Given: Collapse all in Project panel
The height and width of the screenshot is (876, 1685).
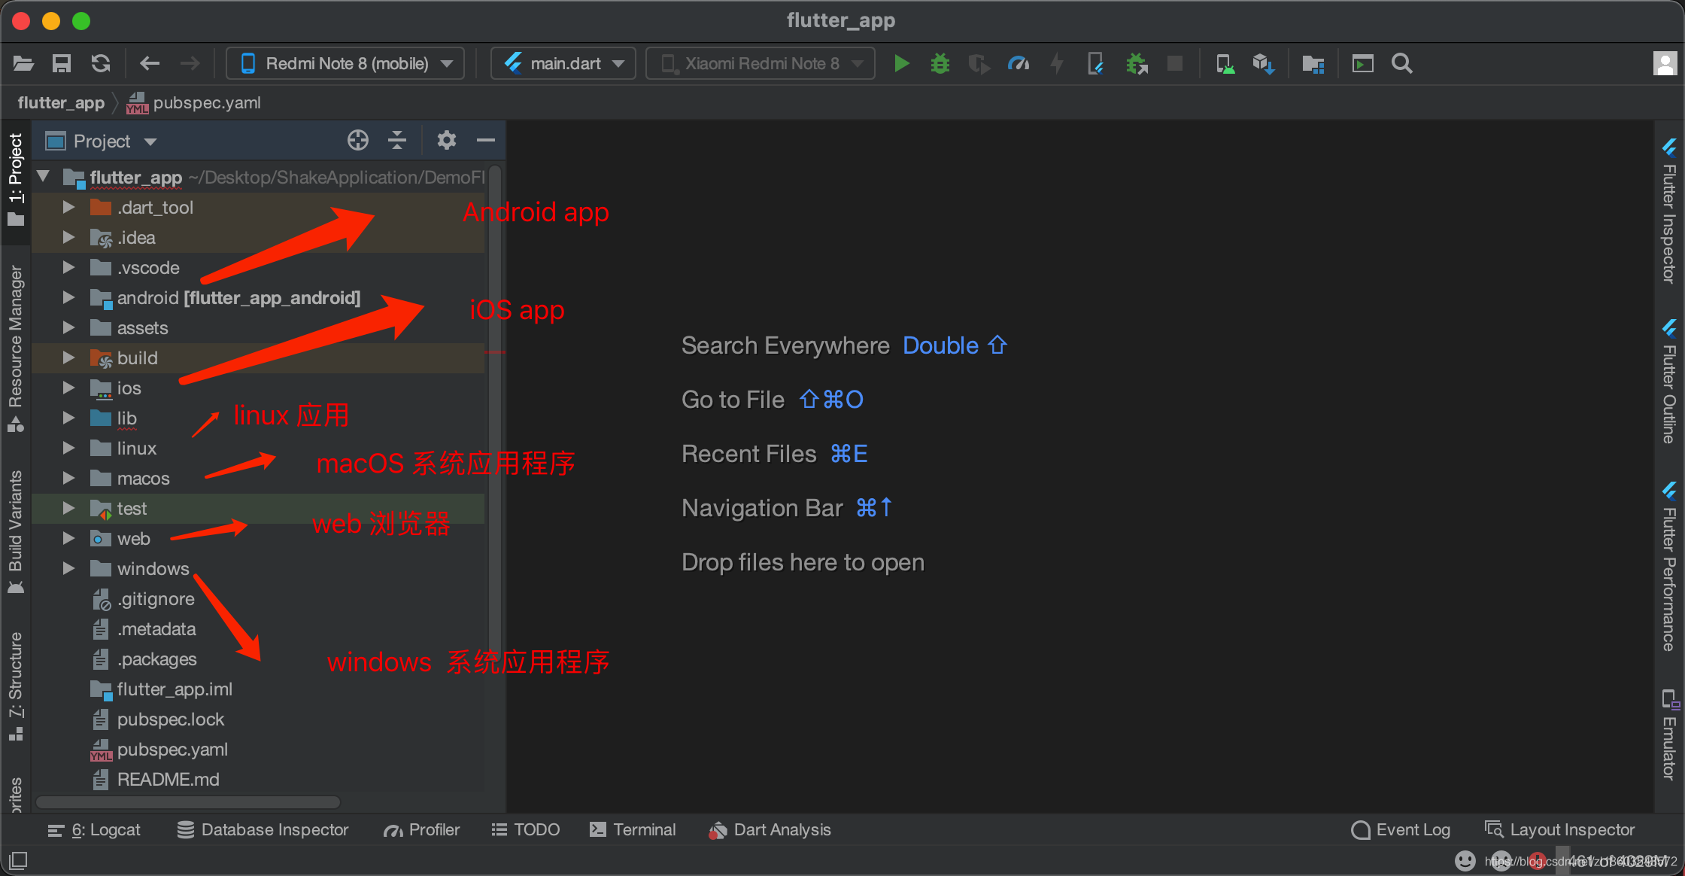Looking at the screenshot, I should [397, 140].
